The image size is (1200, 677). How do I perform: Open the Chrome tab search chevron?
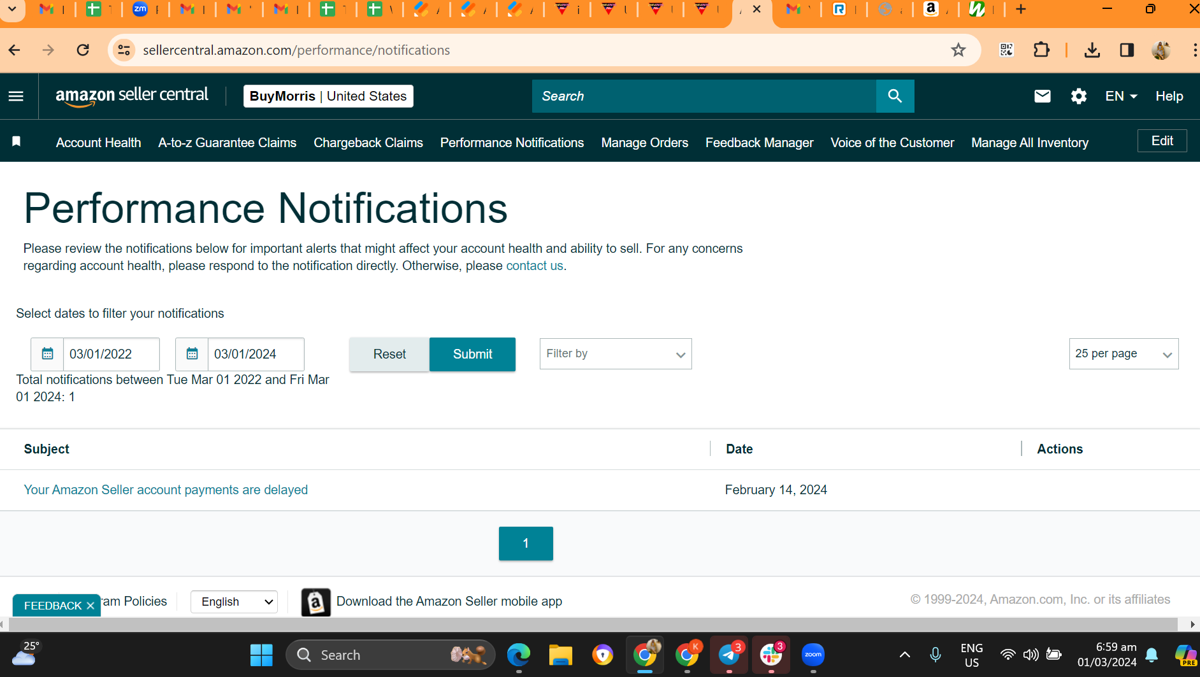click(x=12, y=9)
